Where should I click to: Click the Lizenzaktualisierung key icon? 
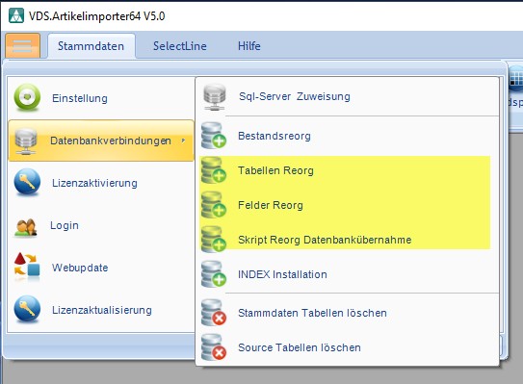pos(27,309)
